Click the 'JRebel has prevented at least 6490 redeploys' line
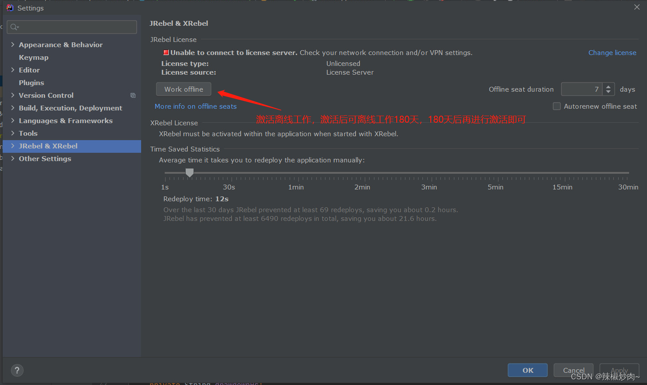The width and height of the screenshot is (647, 385). point(300,218)
